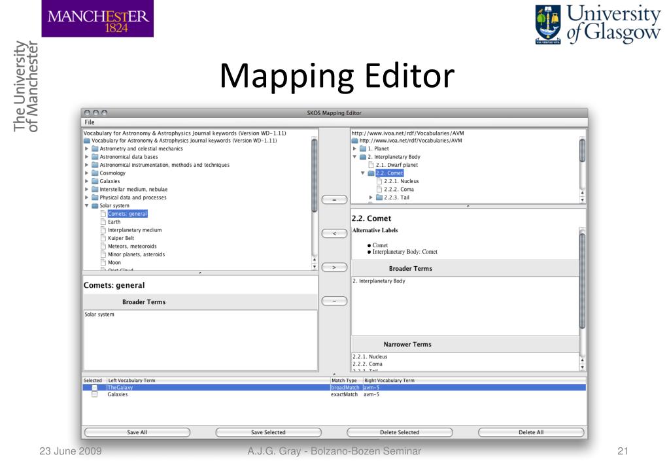The height and width of the screenshot is (463, 669).
Task: Expand the Galaxies tree node
Action: point(86,181)
